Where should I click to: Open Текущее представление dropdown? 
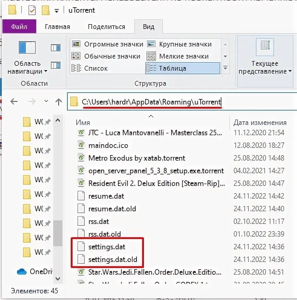[265, 61]
